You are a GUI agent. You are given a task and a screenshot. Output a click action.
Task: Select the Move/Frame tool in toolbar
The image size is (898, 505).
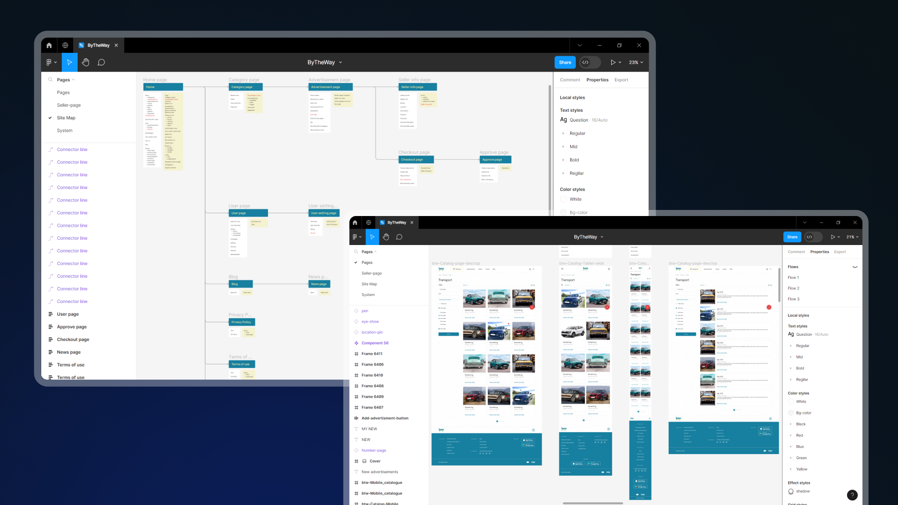point(70,62)
